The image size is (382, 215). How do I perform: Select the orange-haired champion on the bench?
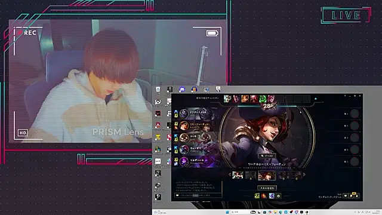pos(245,99)
